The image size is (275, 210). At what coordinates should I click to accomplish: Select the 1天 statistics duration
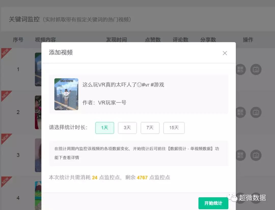coord(105,128)
